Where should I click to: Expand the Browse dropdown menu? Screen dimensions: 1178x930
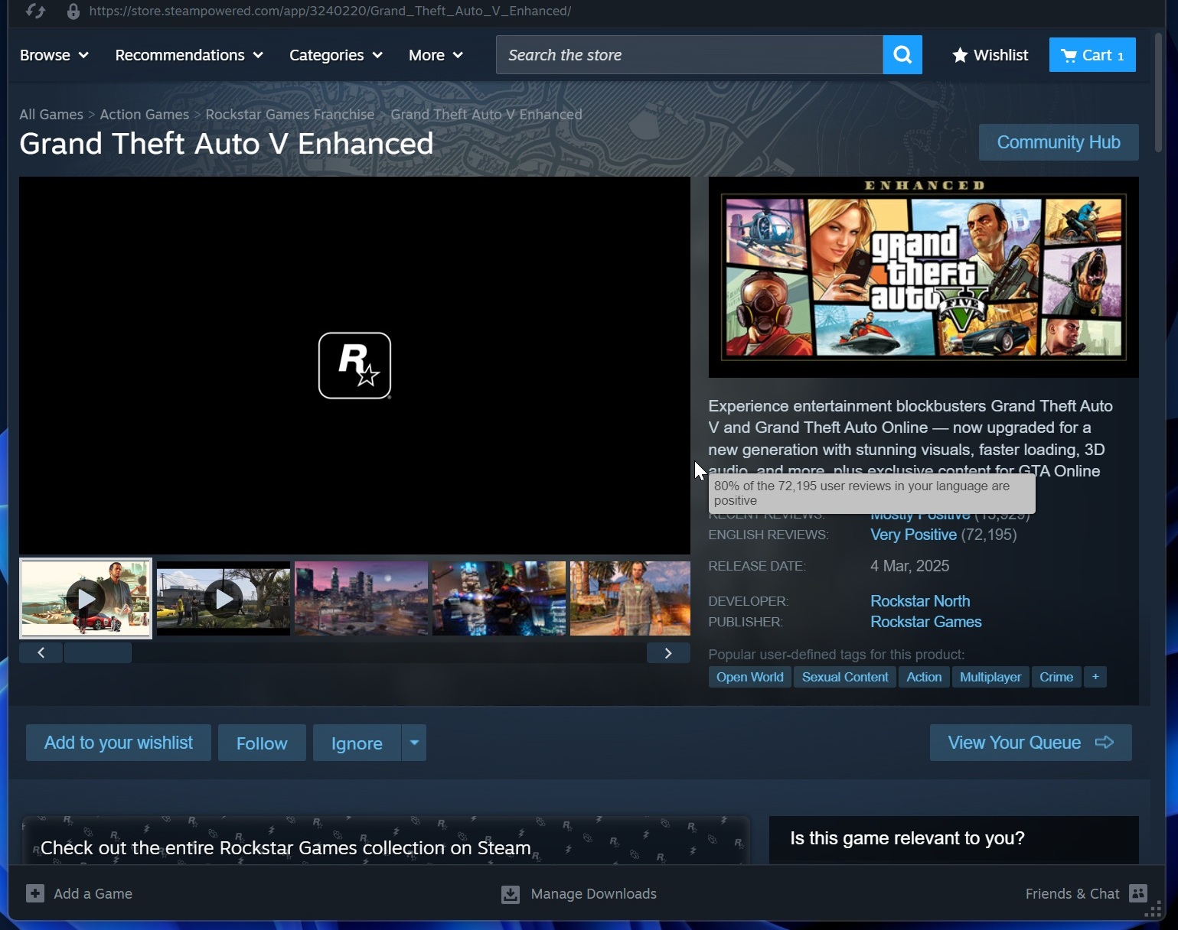(x=54, y=55)
